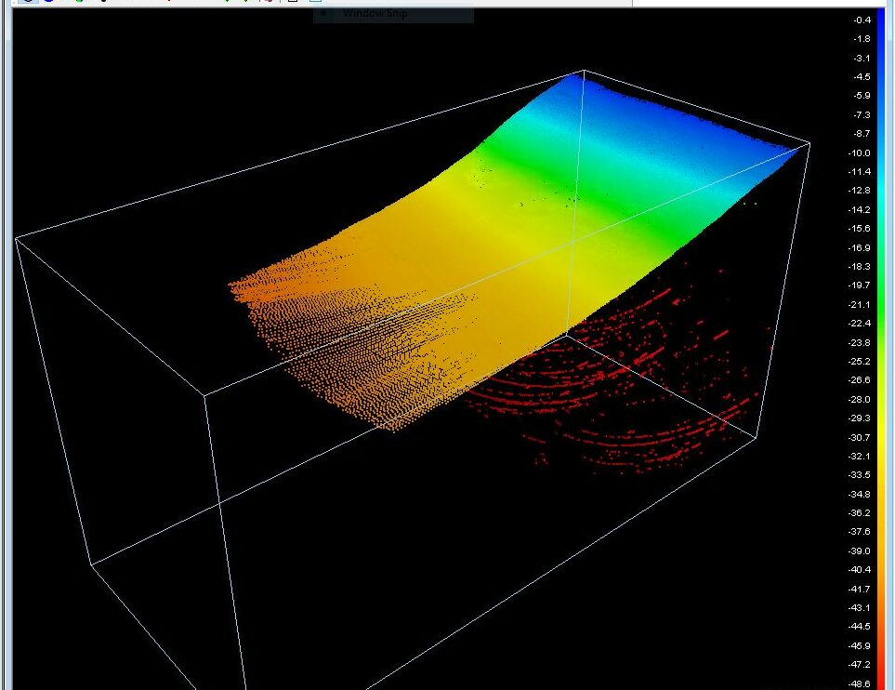Viewport: 895px width, 690px height.
Task: Click the bounding box top peak corner
Action: click(584, 71)
